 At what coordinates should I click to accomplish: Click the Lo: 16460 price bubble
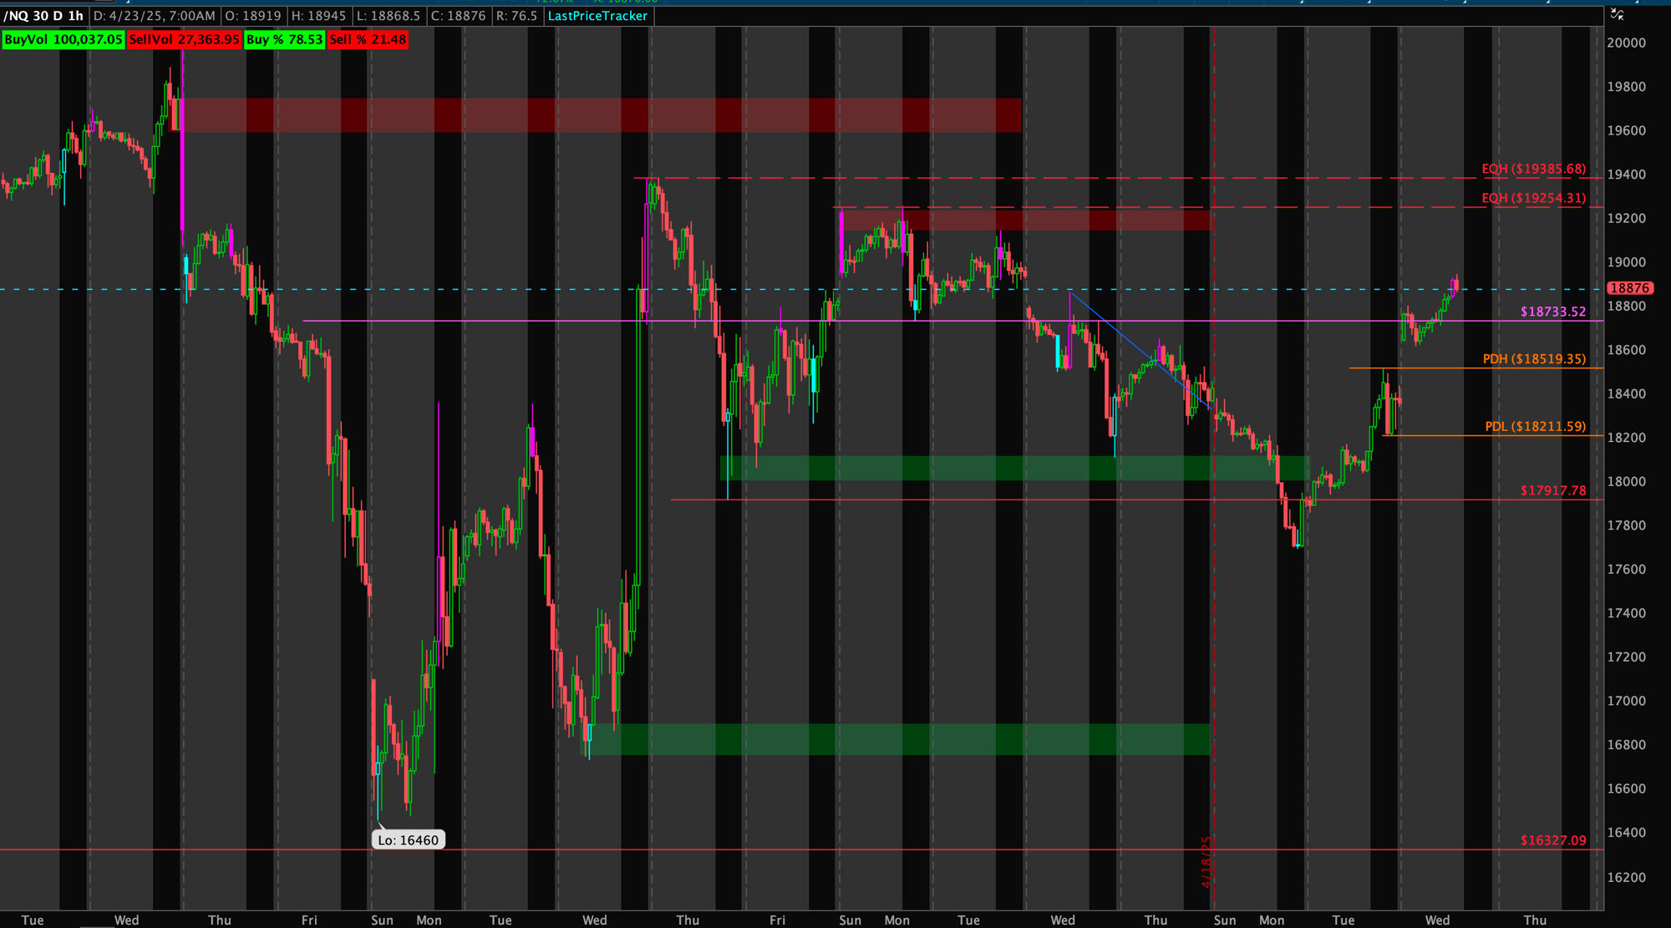pos(408,840)
